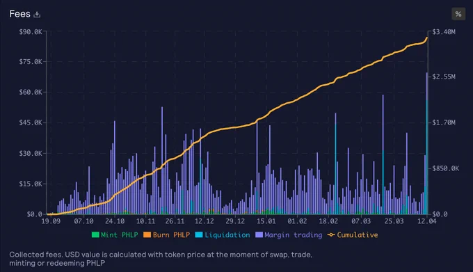Click the green Mint PHLP color swatch
The height and width of the screenshot is (272, 473).
tap(95, 234)
